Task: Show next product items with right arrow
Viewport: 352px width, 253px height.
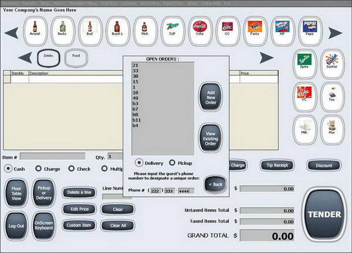Action: [336, 33]
